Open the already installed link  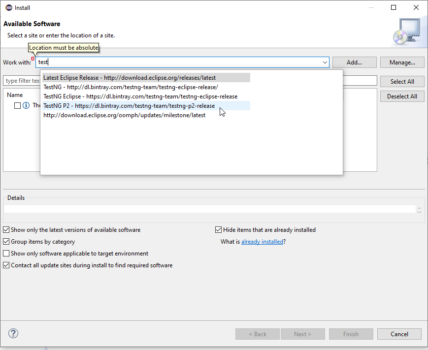click(262, 242)
